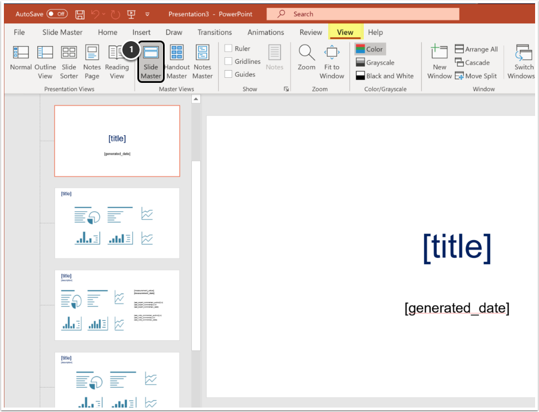Open the Slide Master ribbon tab

[62, 32]
